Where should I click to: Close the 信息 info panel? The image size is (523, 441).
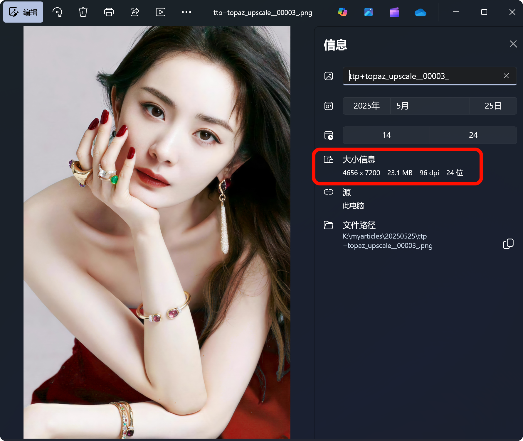pyautogui.click(x=513, y=44)
